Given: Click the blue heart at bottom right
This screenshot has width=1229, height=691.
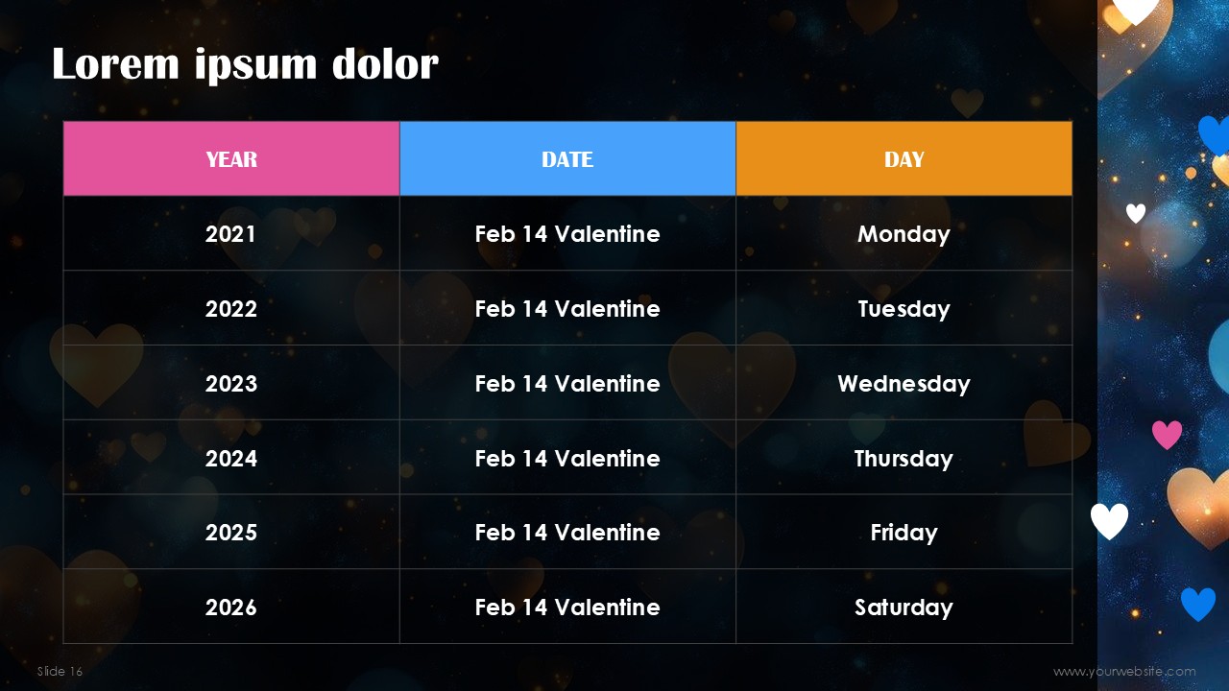Looking at the screenshot, I should click(x=1197, y=605).
